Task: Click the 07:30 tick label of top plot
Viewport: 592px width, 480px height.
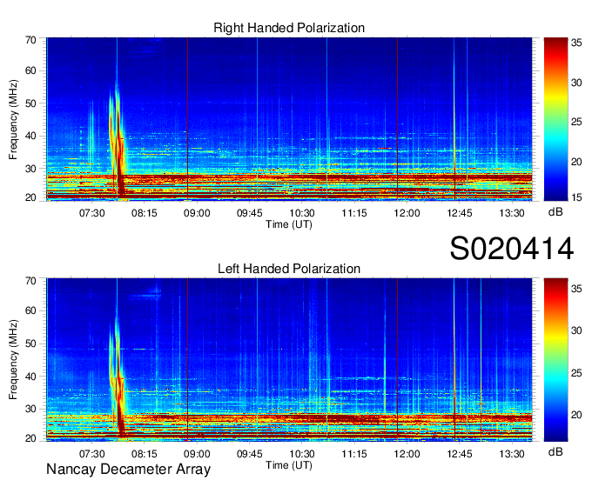Action: [x=91, y=213]
